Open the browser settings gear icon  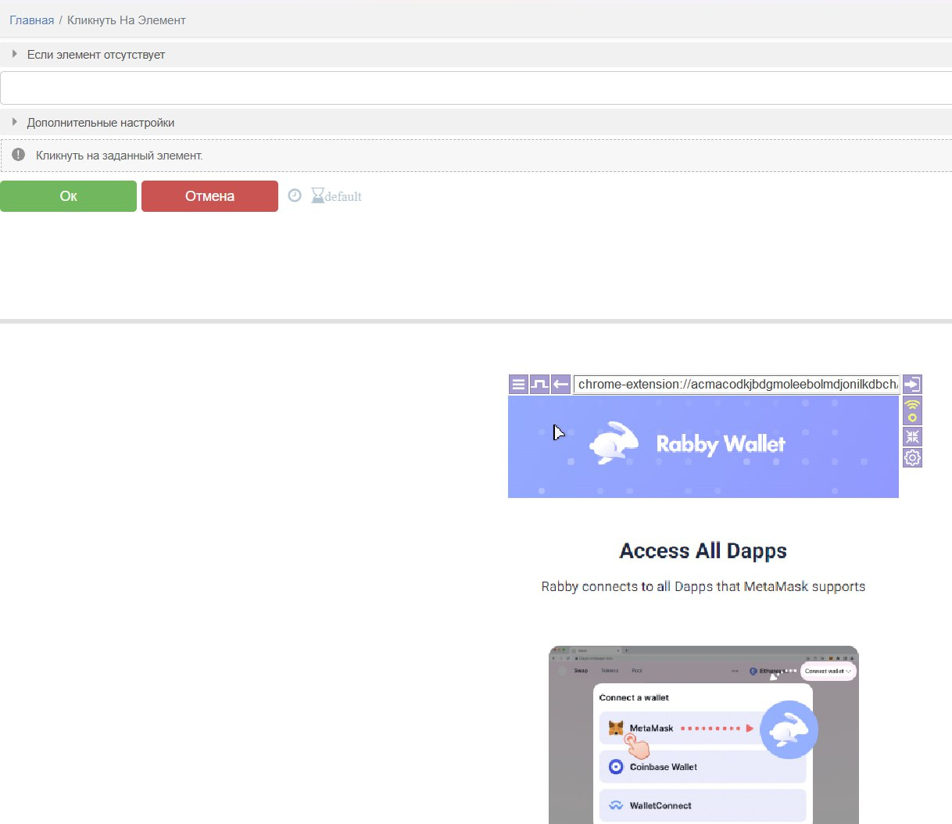(912, 457)
